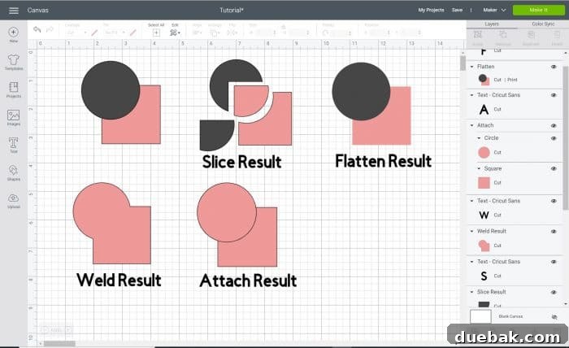Click the Group layers icon
The width and height of the screenshot is (569, 348).
pyautogui.click(x=478, y=34)
